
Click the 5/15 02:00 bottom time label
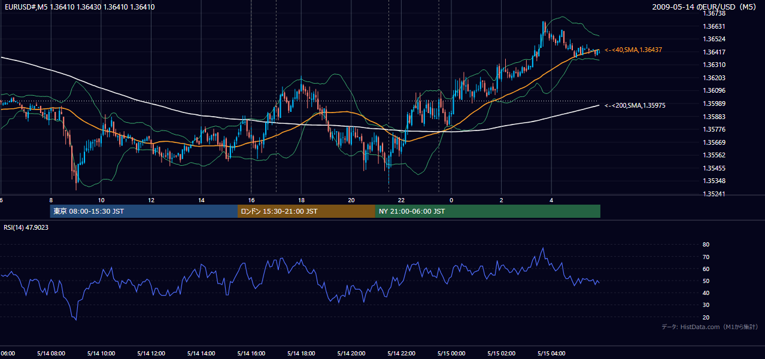501,354
